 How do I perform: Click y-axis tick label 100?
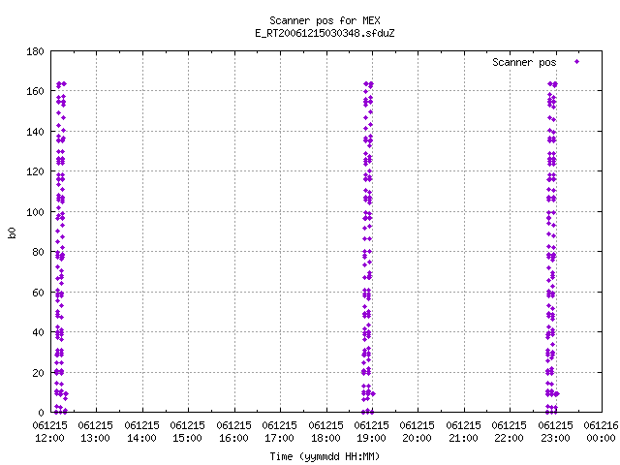click(35, 212)
